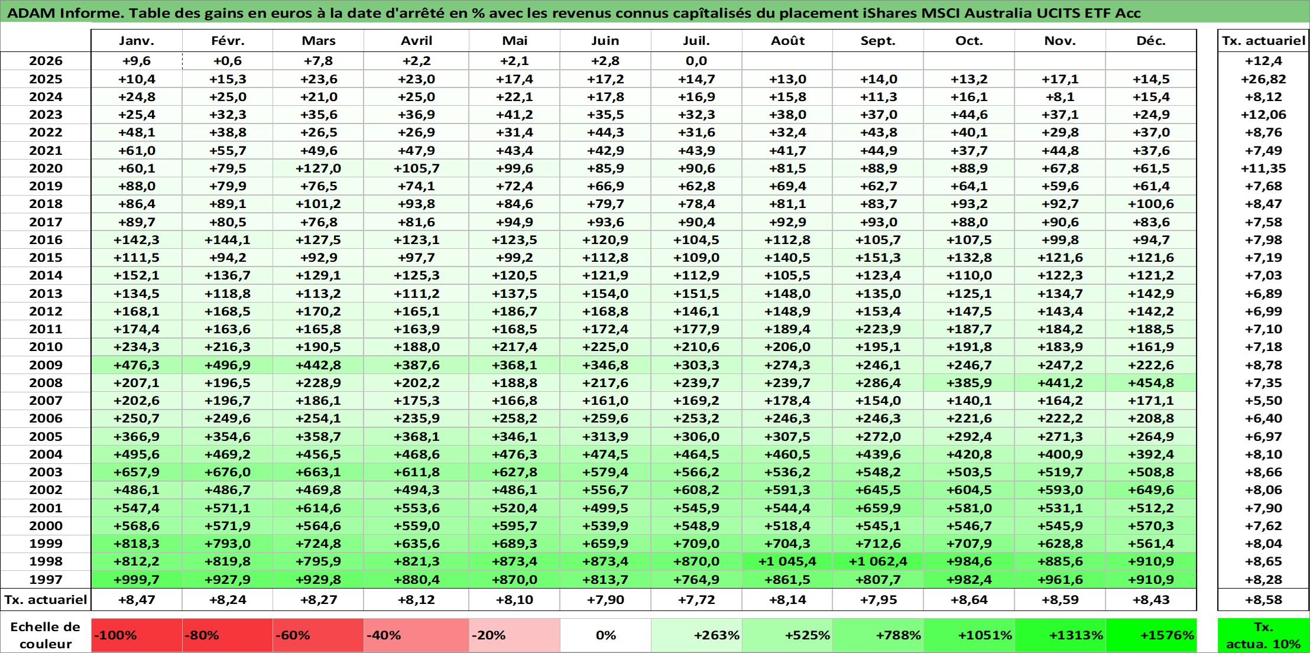The height and width of the screenshot is (653, 1310).
Task: Click the '+26,82' actuarial rate for 2025
Action: [1263, 79]
